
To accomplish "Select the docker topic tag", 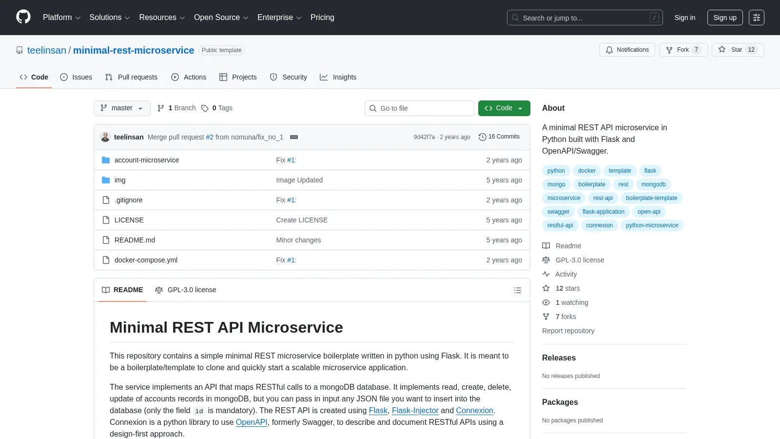I will pyautogui.click(x=587, y=171).
